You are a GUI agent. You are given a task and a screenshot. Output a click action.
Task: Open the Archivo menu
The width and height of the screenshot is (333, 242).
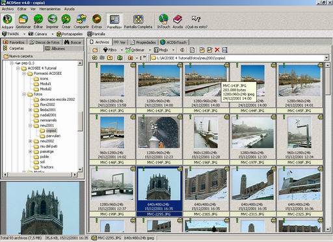click(8, 9)
